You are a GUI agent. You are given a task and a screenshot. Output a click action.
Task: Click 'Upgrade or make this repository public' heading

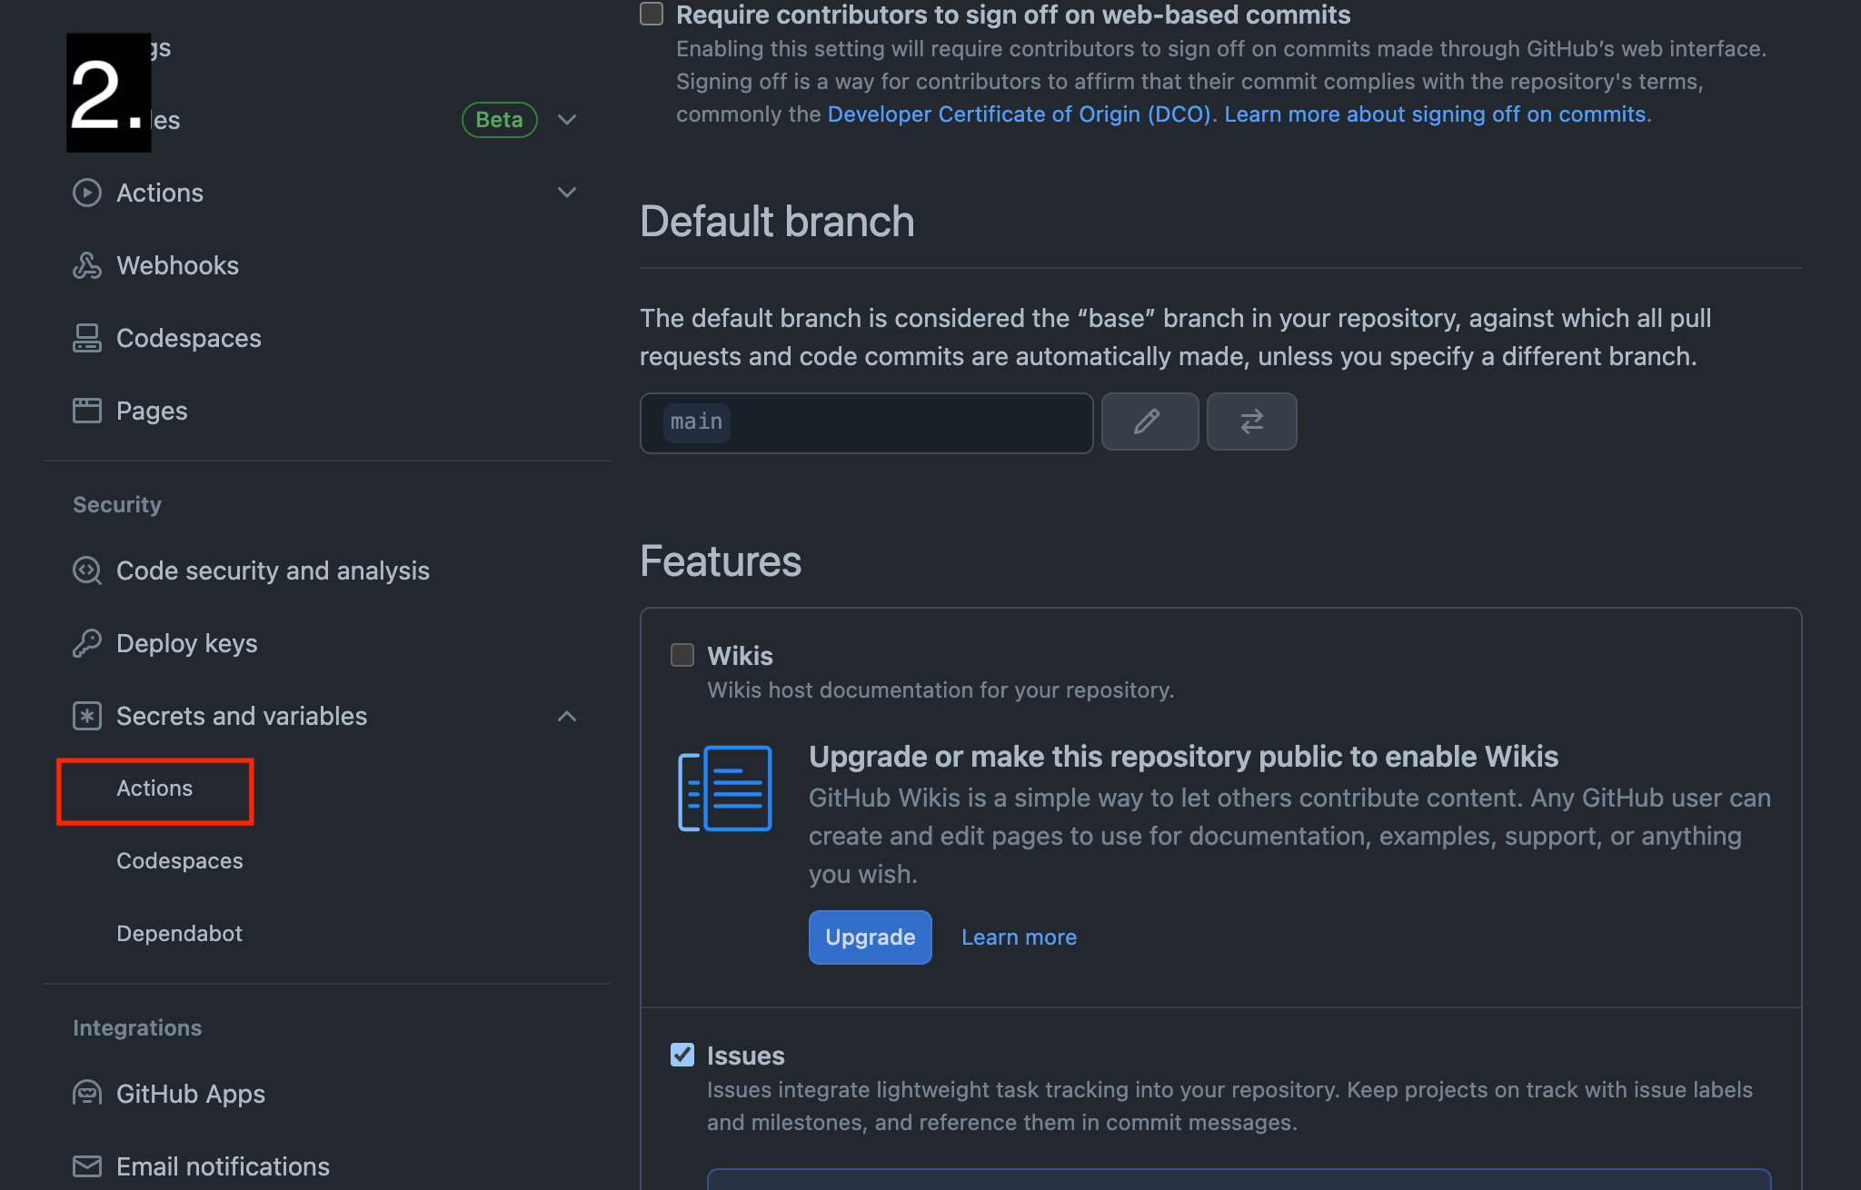1183,757
